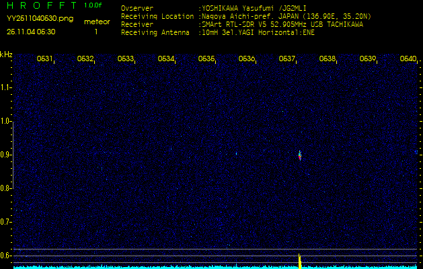Click the meteor count label
Screen dimensions: 423x269
coord(97,22)
